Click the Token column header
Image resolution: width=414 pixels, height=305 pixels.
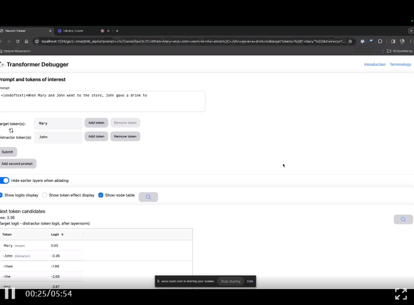click(7, 234)
